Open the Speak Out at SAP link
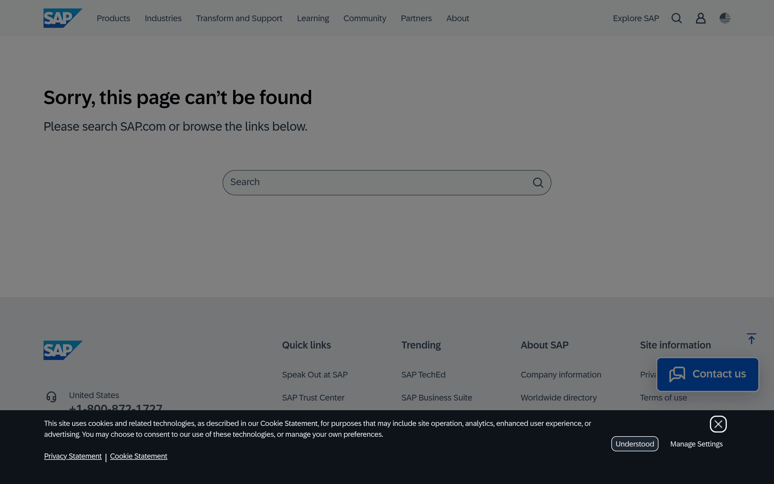Screen dimensions: 774x484 click(x=315, y=374)
